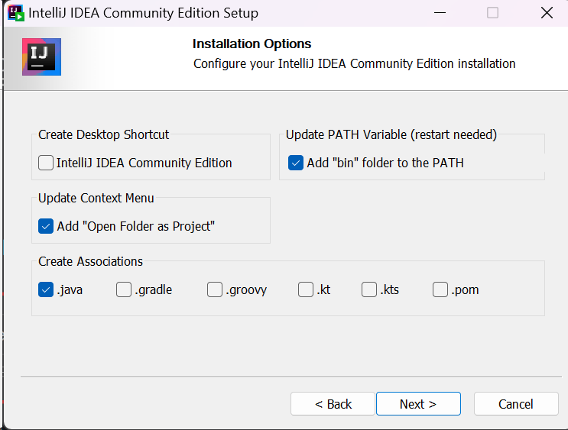
Task: Cancel the installation setup
Action: pyautogui.click(x=516, y=404)
